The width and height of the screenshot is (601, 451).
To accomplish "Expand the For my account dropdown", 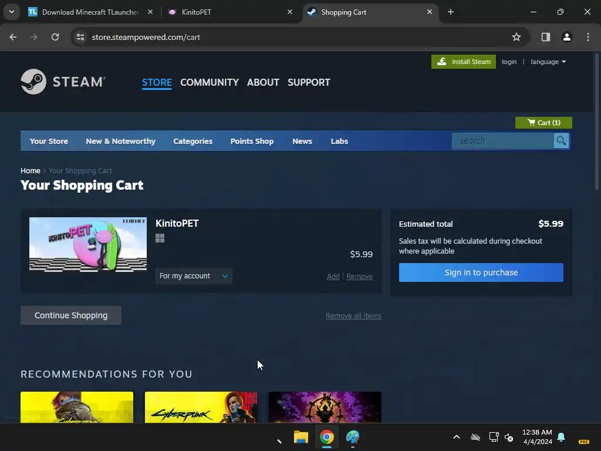I will coord(194,276).
